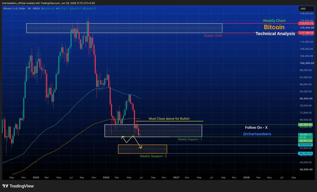This screenshot has width=317, height=192.
Task: Click the TradingView logo at the bottom
Action: (18, 186)
